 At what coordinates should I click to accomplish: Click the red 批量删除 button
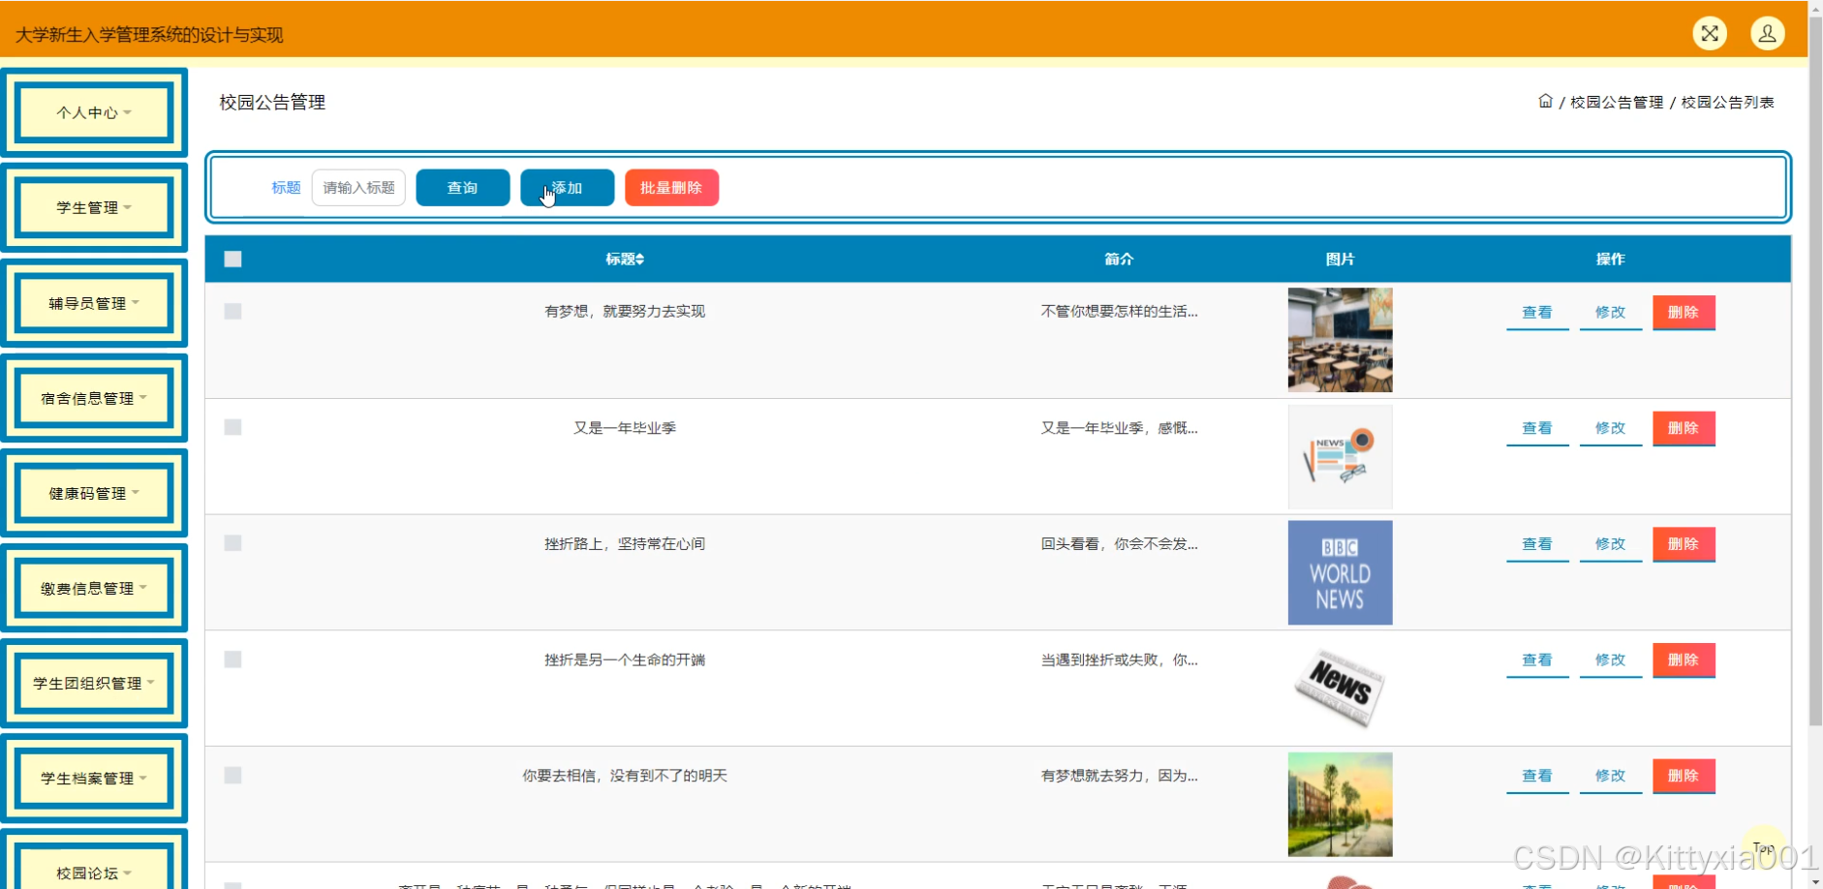coord(671,188)
